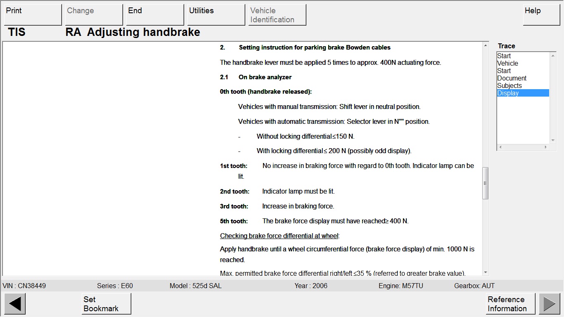564x317 pixels.
Task: Click the 'Trace' panel heading
Action: (x=506, y=46)
